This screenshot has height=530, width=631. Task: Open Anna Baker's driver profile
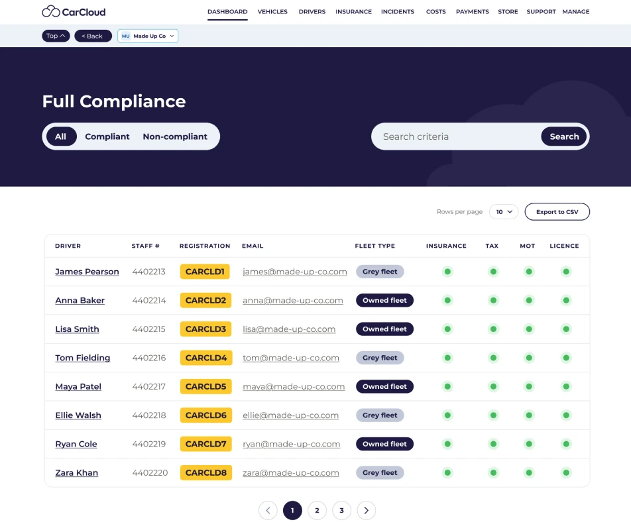(80, 300)
